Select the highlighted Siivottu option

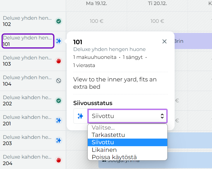(x=103, y=143)
